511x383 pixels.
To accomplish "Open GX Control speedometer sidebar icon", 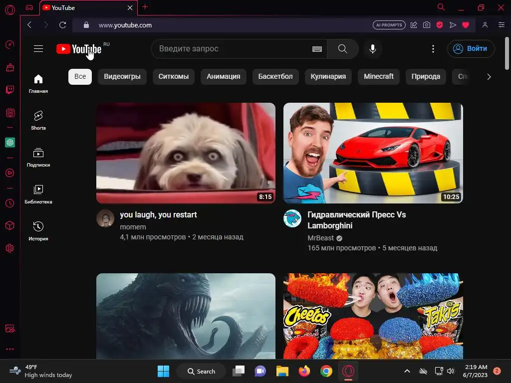I will (10, 44).
